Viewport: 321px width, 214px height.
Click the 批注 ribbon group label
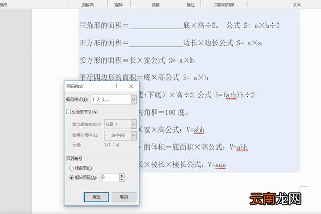(x=190, y=5)
